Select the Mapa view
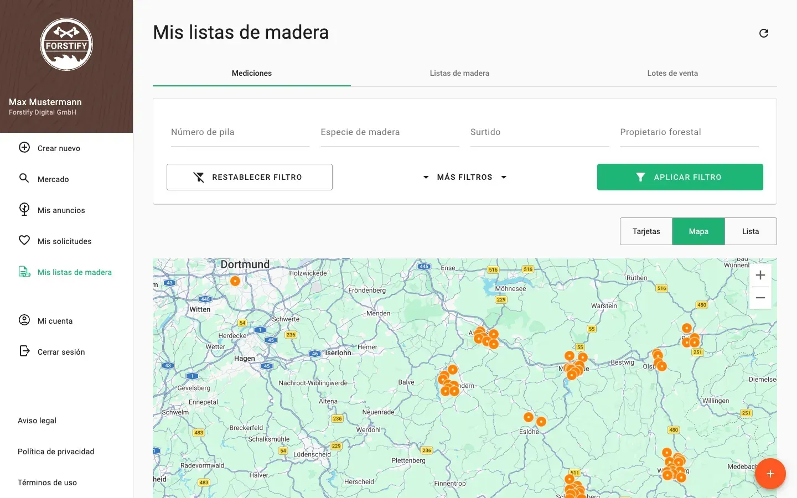Viewport: 797px width, 498px height. 698,231
